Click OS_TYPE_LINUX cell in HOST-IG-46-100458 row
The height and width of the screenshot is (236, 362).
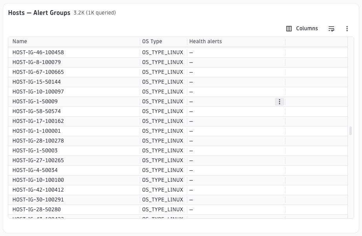coord(163,52)
